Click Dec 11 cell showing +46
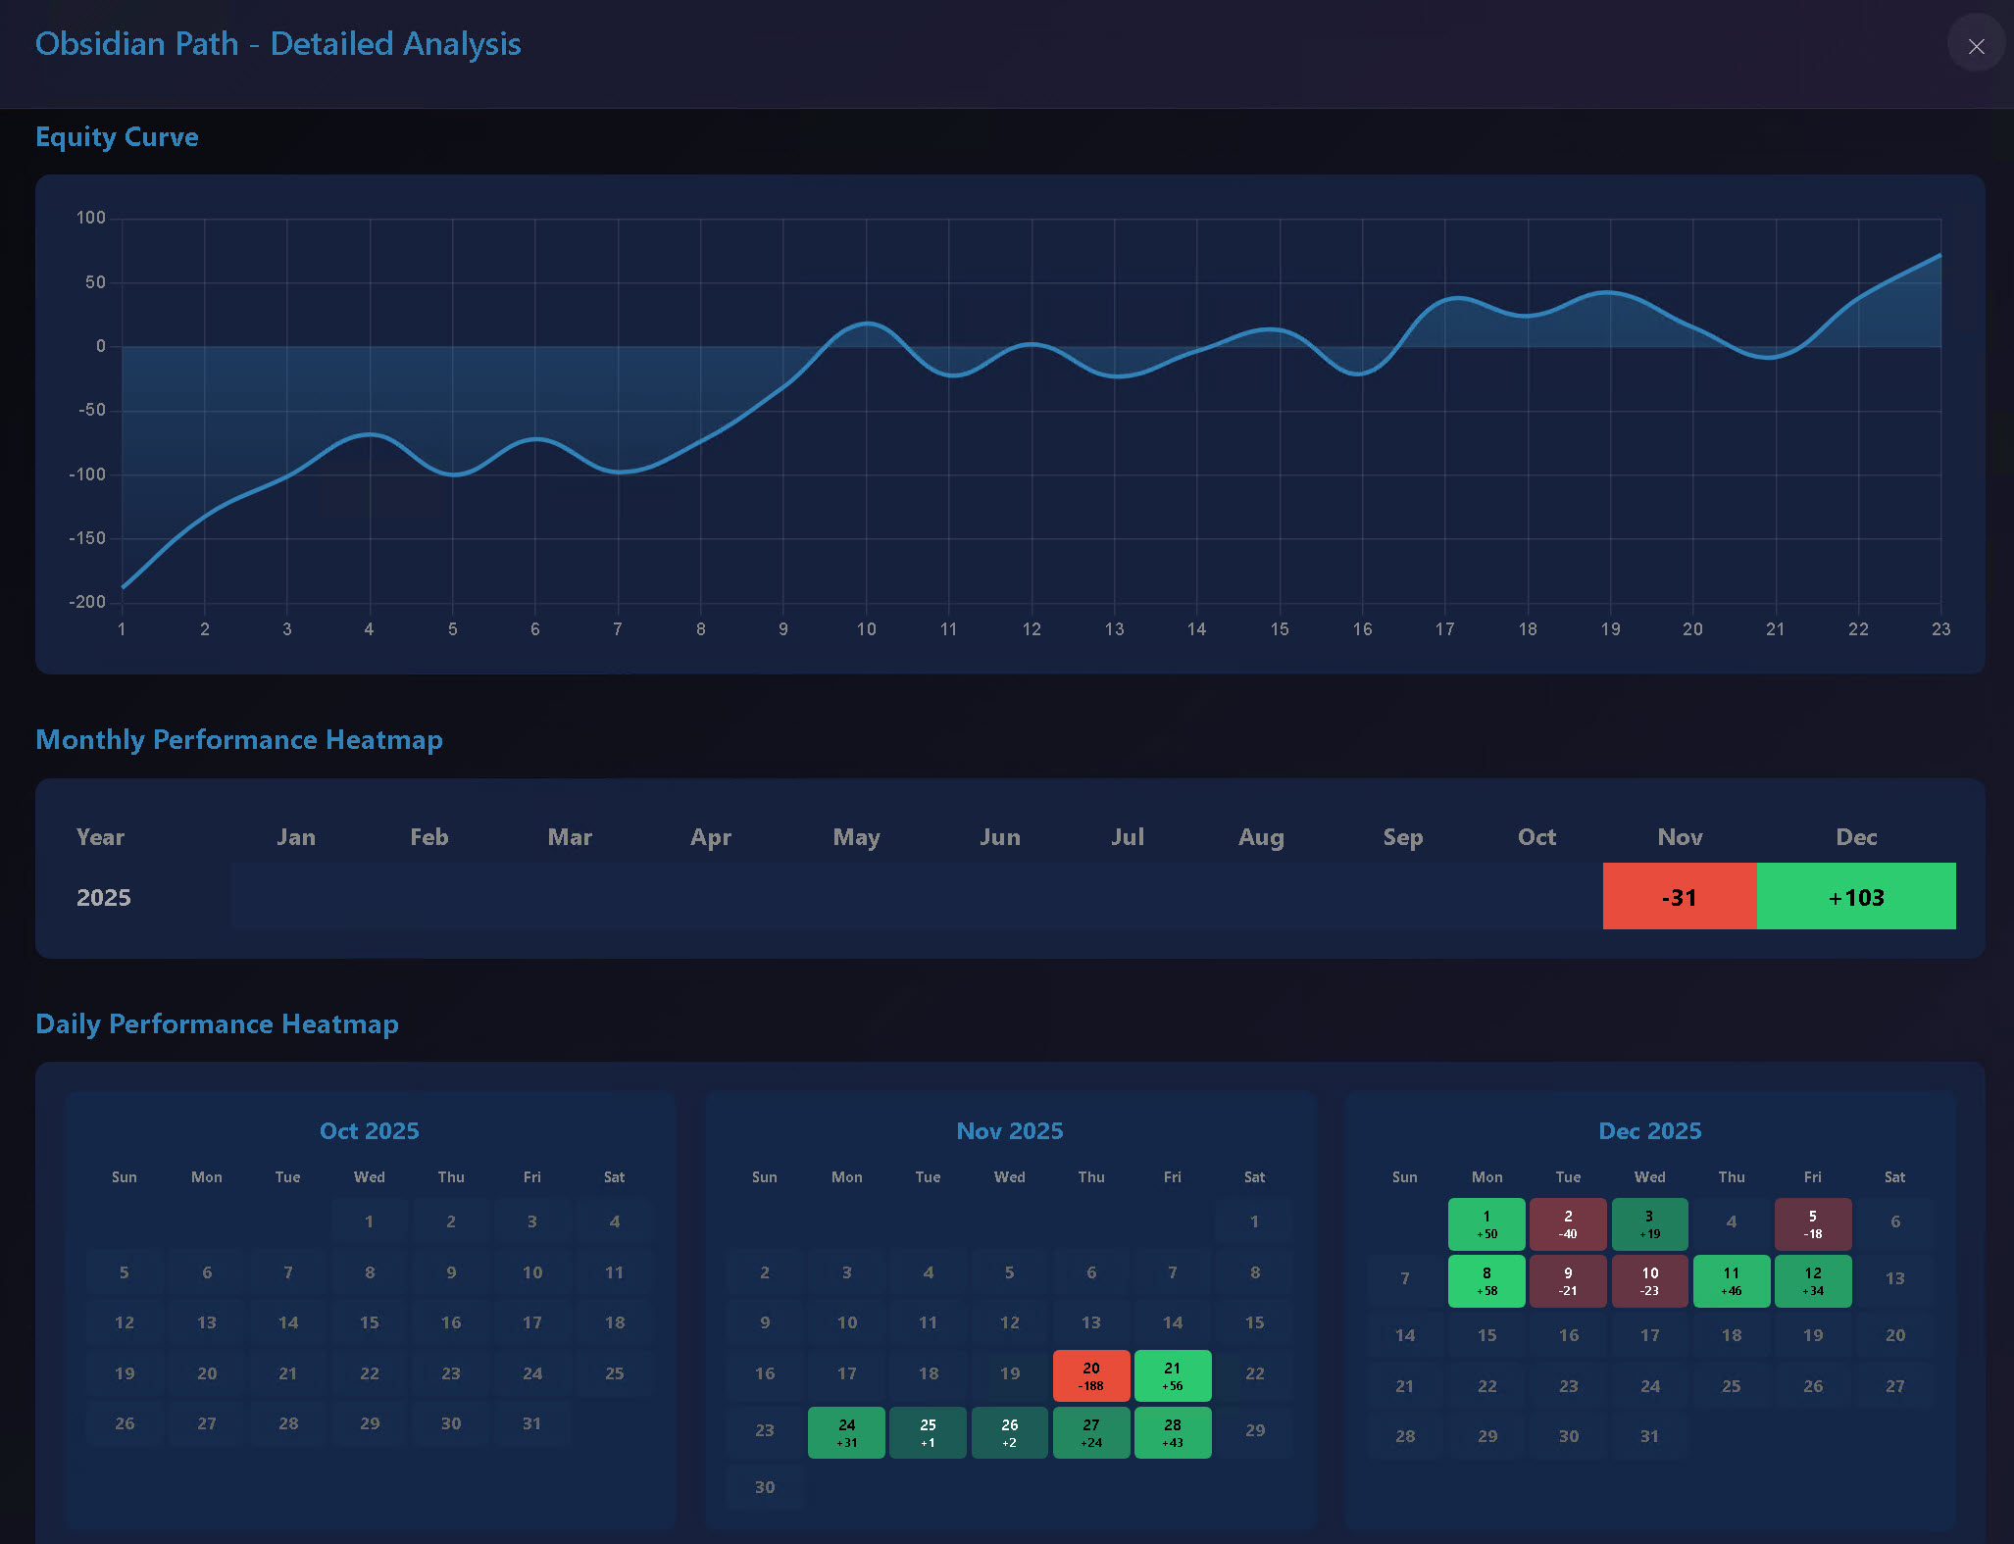Image resolution: width=2014 pixels, height=1544 pixels. tap(1731, 1279)
